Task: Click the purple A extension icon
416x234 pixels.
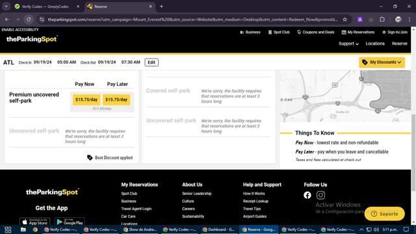Action: 360,19
